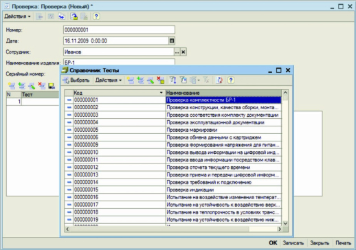Image resolution: width=356 pixels, height=250 pixels.
Task: Click scroll down arrow of Справочник list
Action: [x=285, y=223]
